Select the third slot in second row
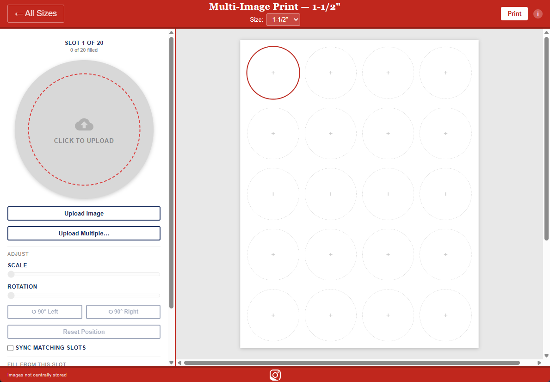The image size is (550, 382). point(388,133)
